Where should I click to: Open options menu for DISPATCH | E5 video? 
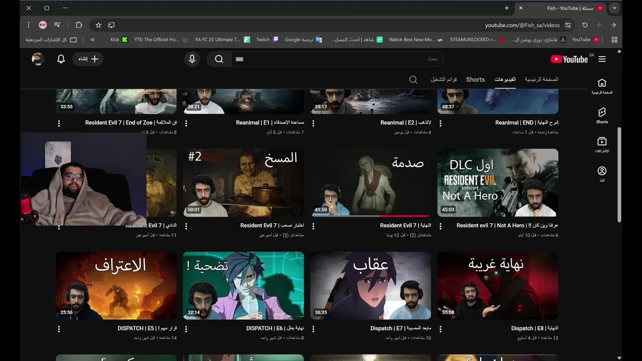click(59, 329)
